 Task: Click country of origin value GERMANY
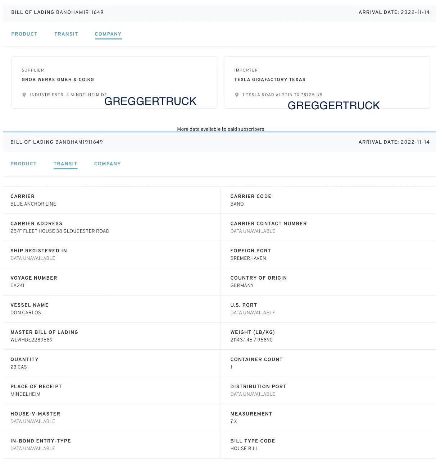[x=242, y=285]
